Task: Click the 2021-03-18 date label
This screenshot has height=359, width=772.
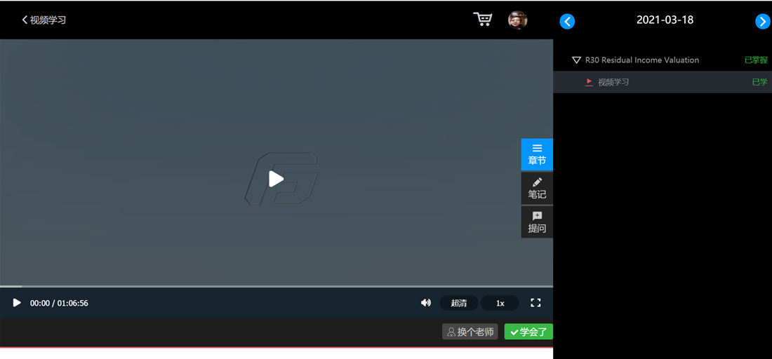Action: (x=665, y=20)
